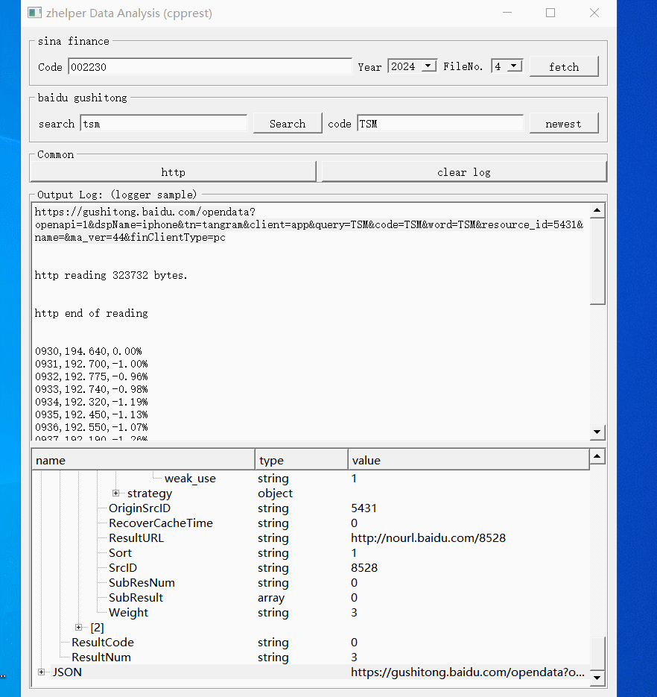Click the log line 'http reading 323732 bytes.'

pyautogui.click(x=111, y=275)
